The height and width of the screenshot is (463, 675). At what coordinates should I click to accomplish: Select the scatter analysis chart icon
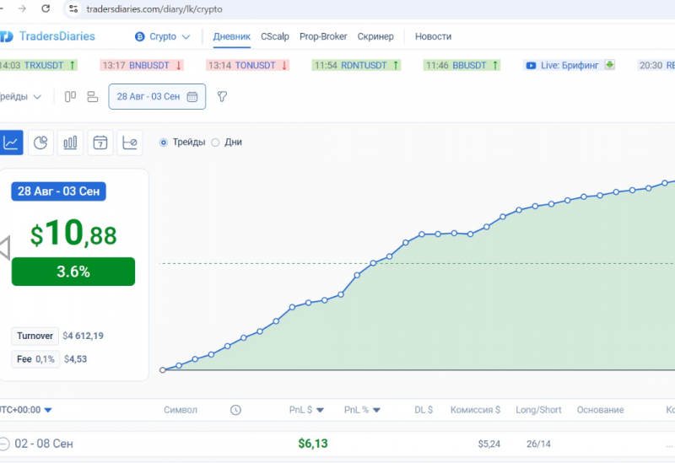point(130,143)
